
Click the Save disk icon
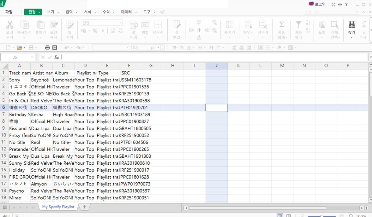(31, 48)
